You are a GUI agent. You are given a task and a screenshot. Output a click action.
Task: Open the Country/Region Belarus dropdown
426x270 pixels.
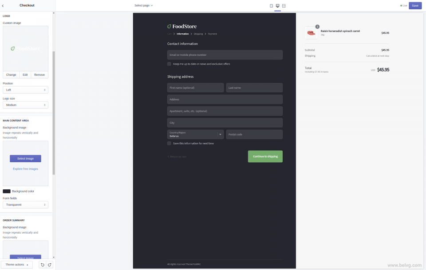pyautogui.click(x=195, y=134)
